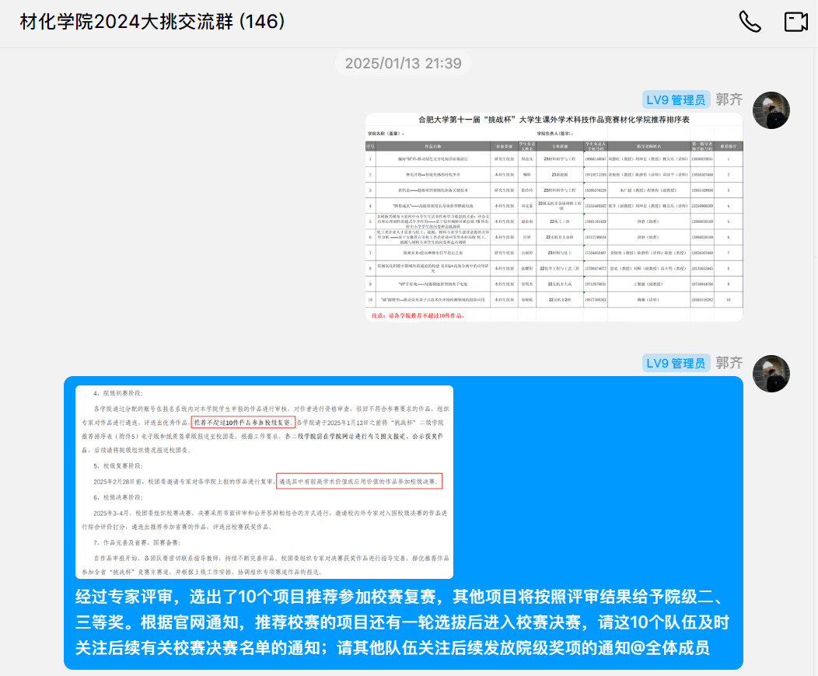
Task: Click the 2025/01/13 21:39 timestamp
Action: click(x=404, y=63)
